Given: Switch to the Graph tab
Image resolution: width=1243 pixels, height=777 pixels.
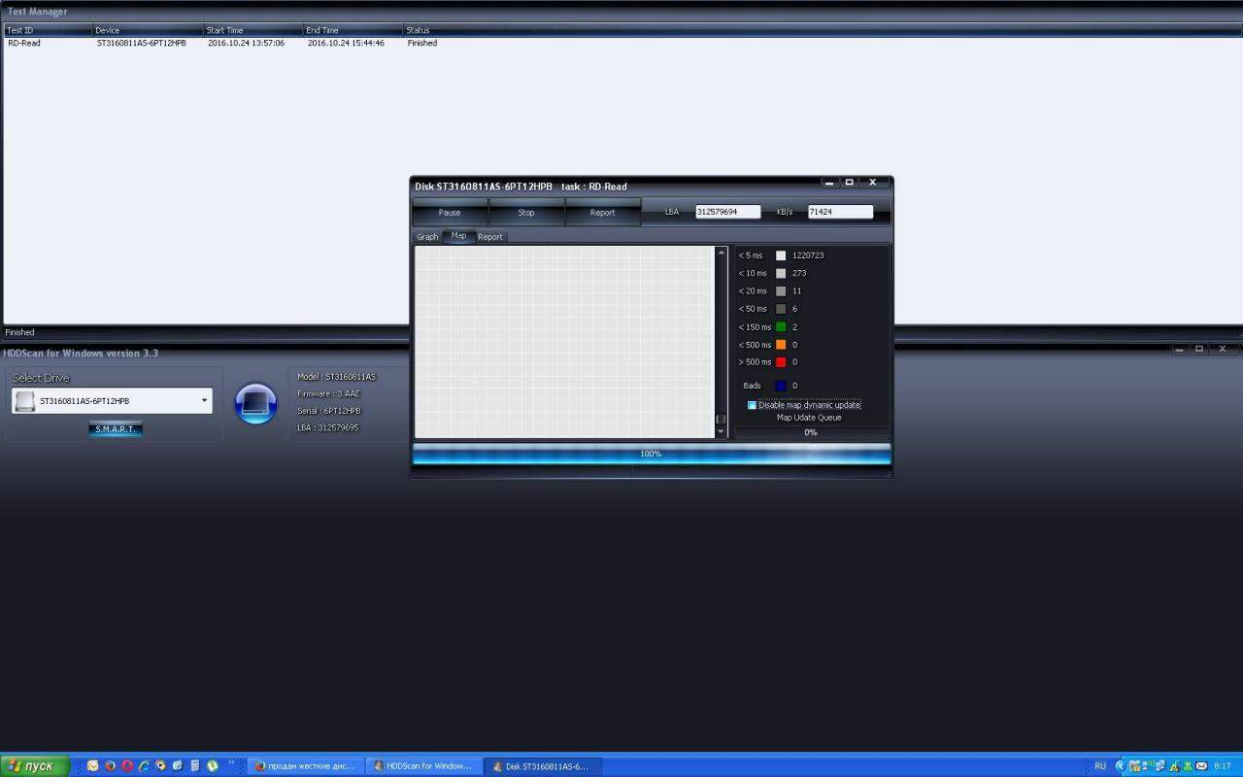Looking at the screenshot, I should 427,237.
